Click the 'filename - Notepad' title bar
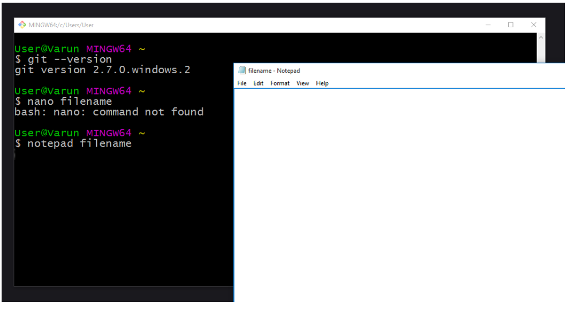Image resolution: width=567 pixels, height=309 pixels. click(375, 71)
